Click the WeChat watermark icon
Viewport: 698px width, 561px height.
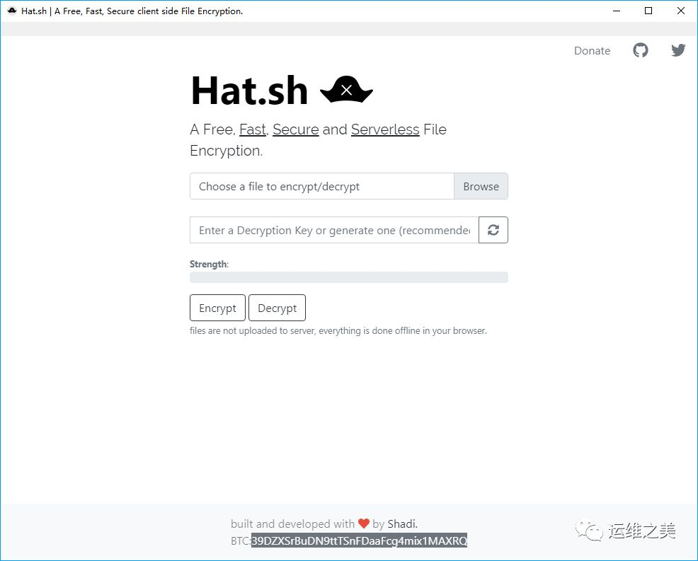click(588, 531)
